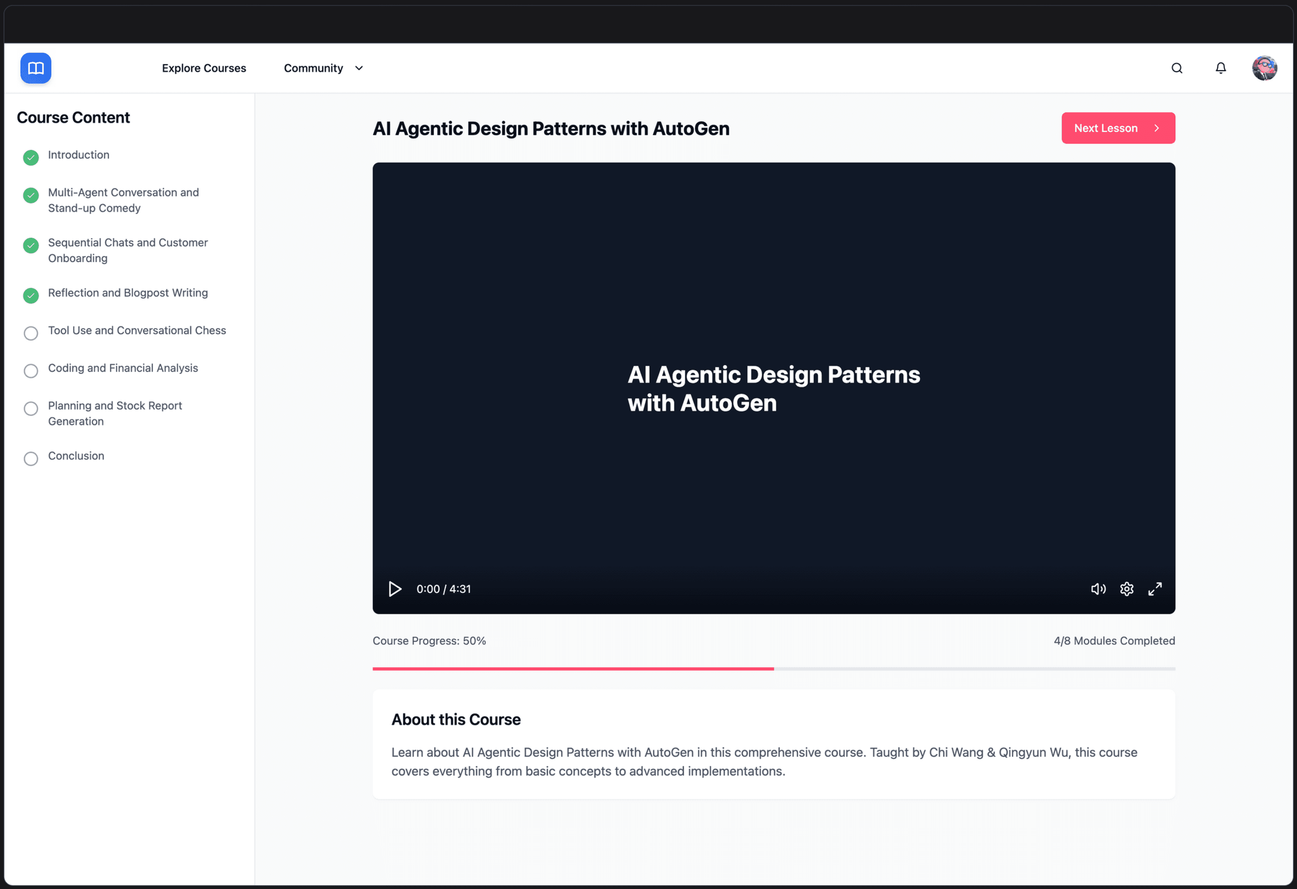This screenshot has width=1297, height=889.
Task: Open Tool Use and Conversational Chess lesson
Action: click(x=137, y=330)
